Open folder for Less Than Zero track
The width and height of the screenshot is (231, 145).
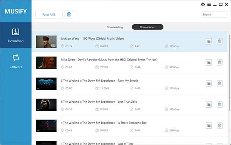(209, 105)
